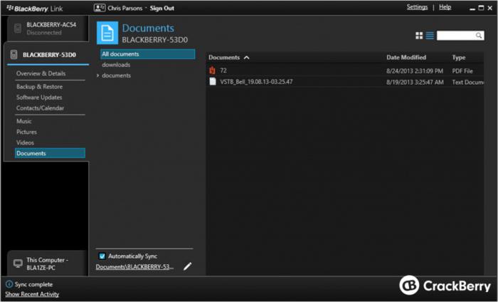Viewport: 498px width, 302px height.
Task: Sort by Date Modified column header
Action: point(406,58)
